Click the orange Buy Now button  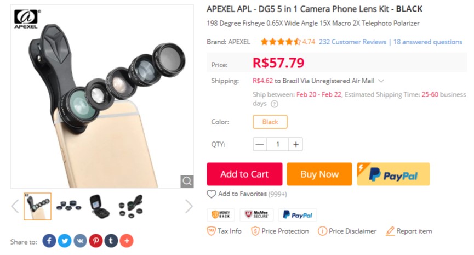coord(319,174)
